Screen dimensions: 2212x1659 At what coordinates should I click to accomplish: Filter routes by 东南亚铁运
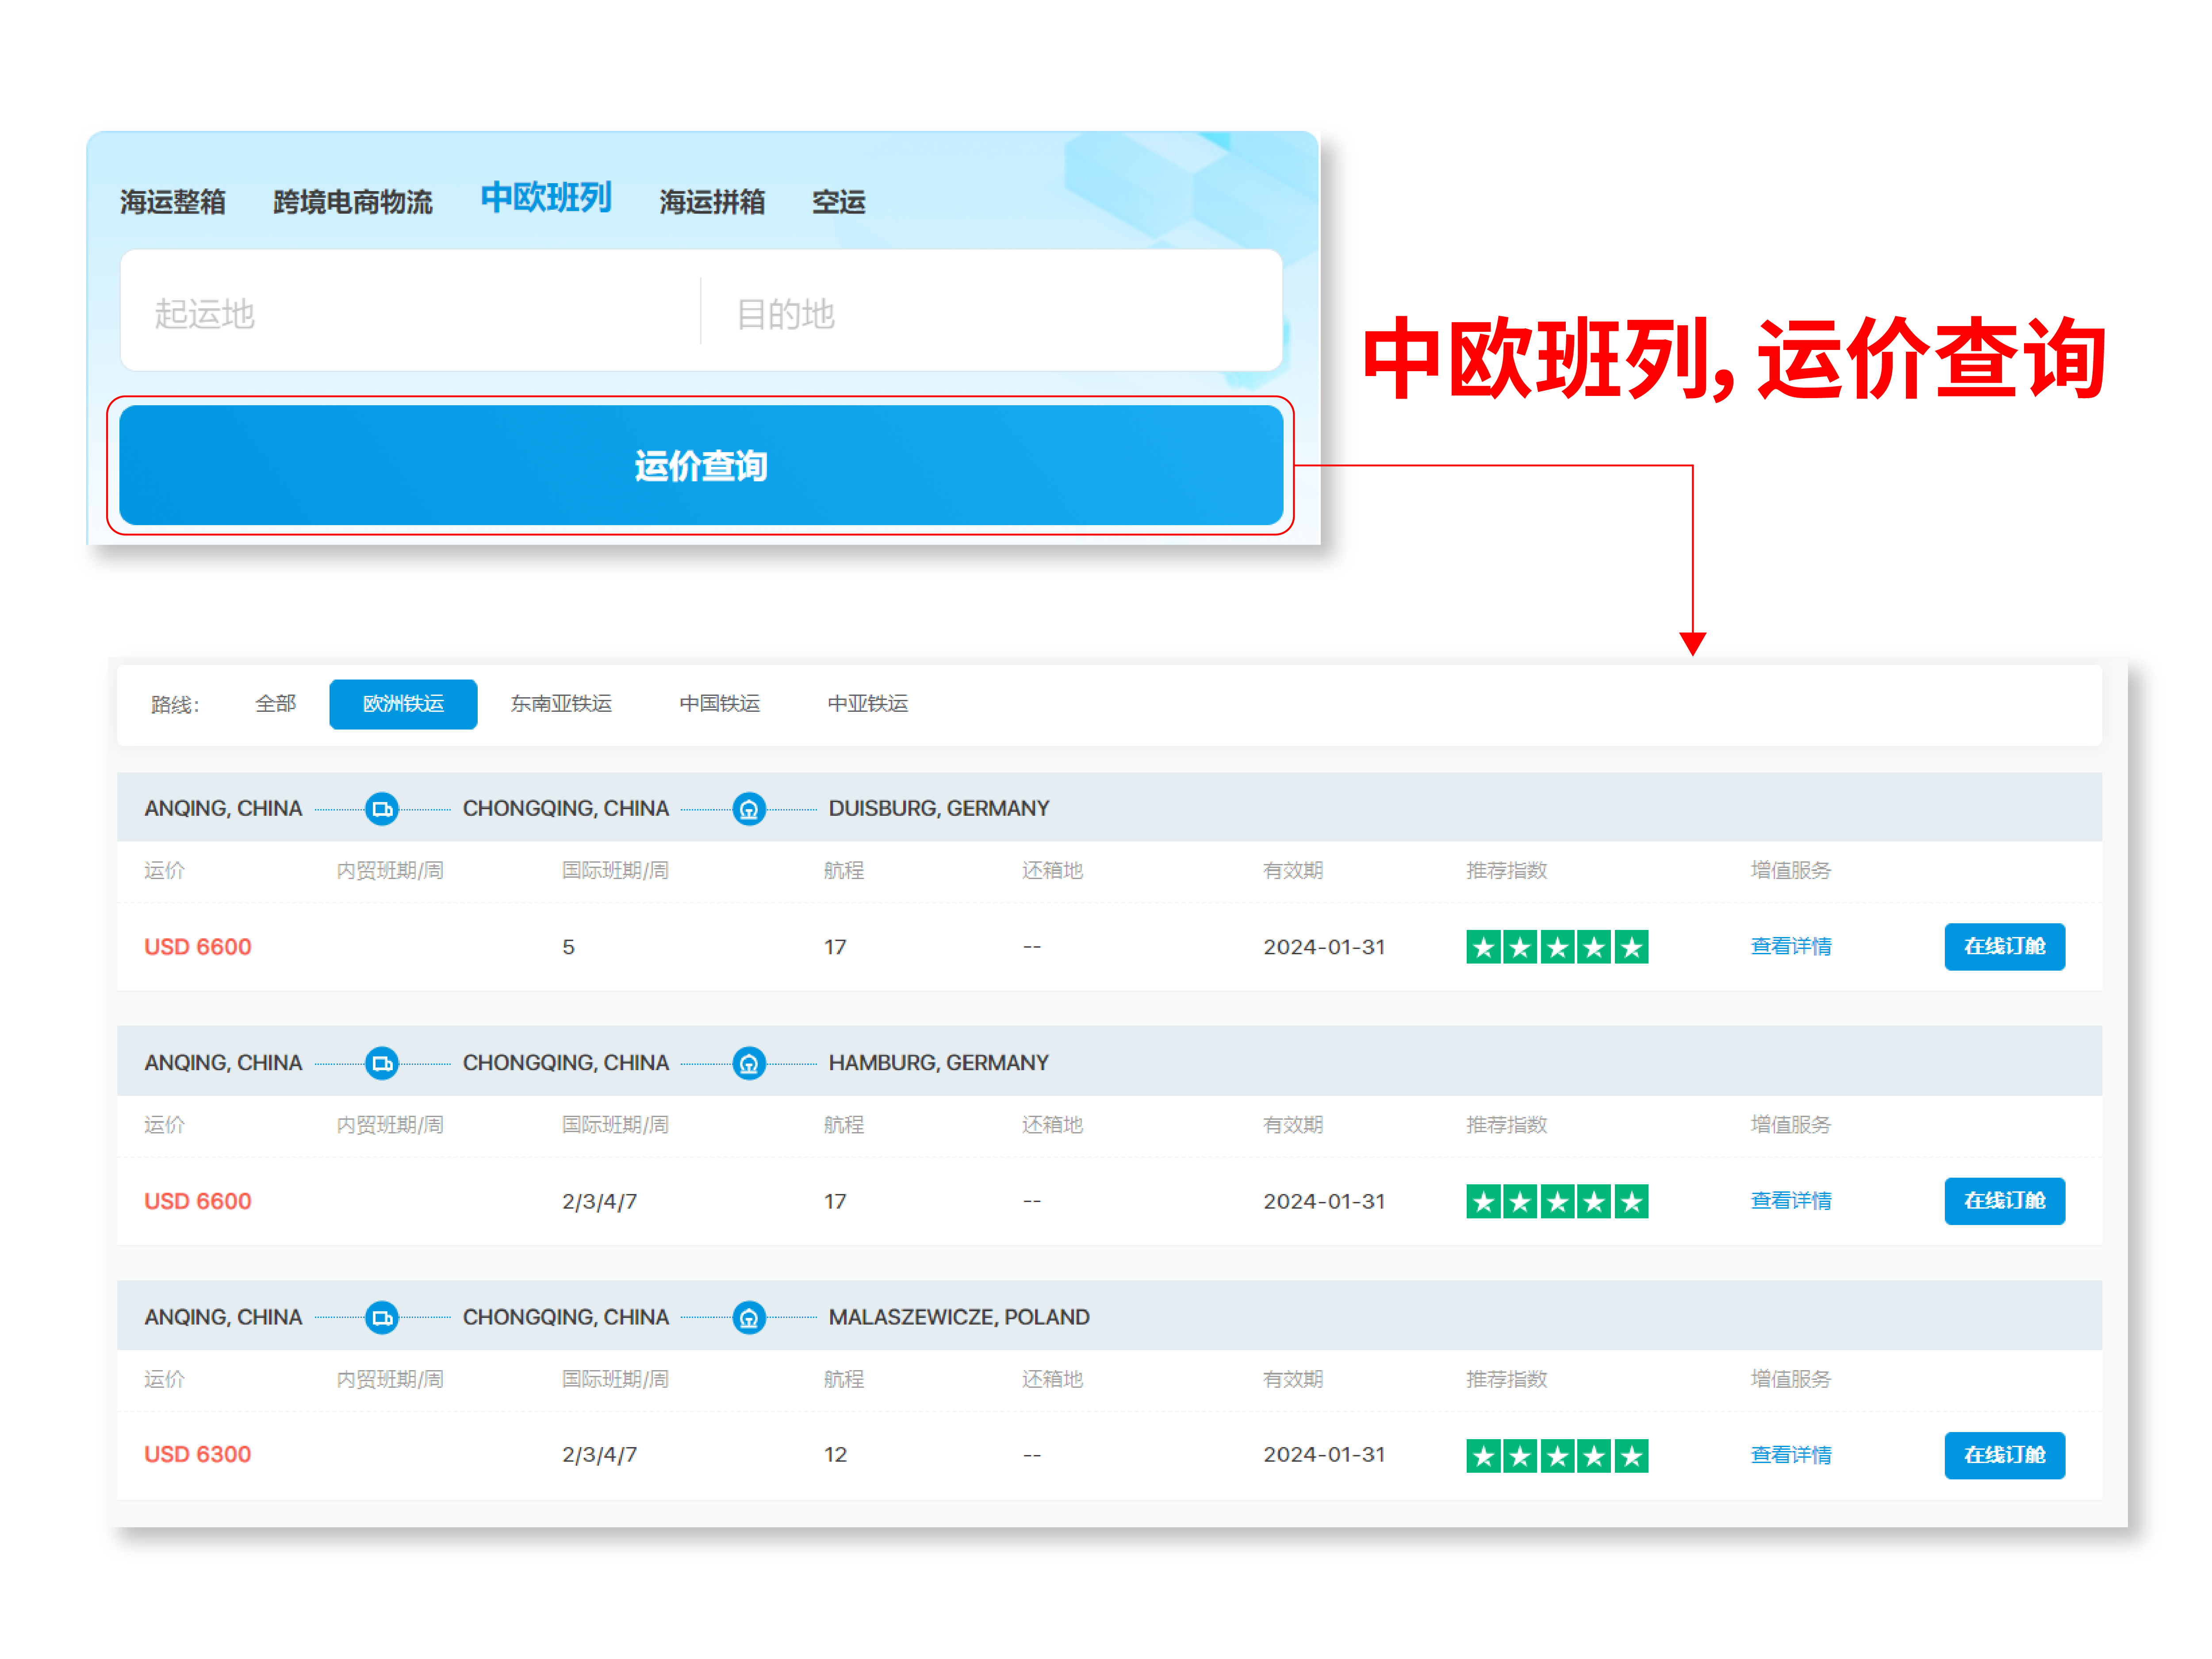click(x=561, y=704)
